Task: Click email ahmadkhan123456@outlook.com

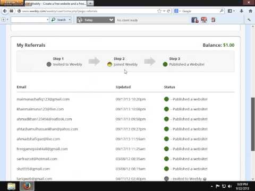Action: coord(44,119)
